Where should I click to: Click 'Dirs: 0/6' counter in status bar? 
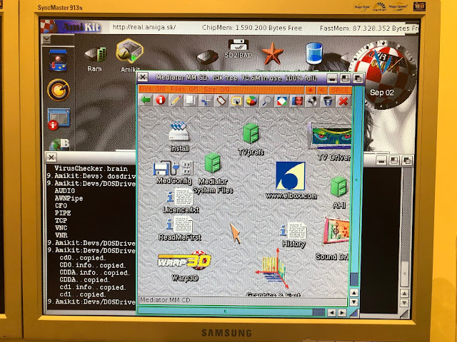(x=153, y=89)
